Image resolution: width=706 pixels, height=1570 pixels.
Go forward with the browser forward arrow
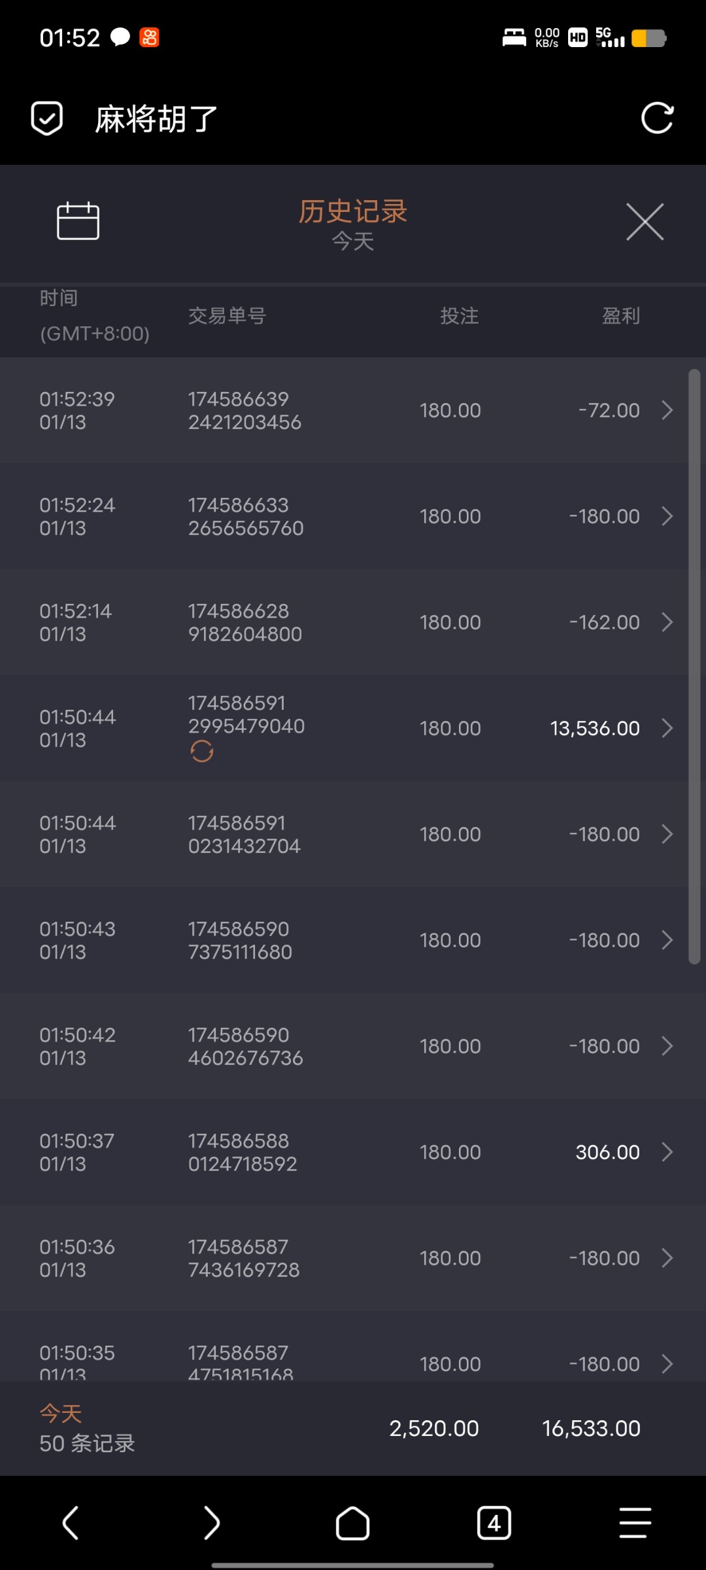coord(212,1523)
